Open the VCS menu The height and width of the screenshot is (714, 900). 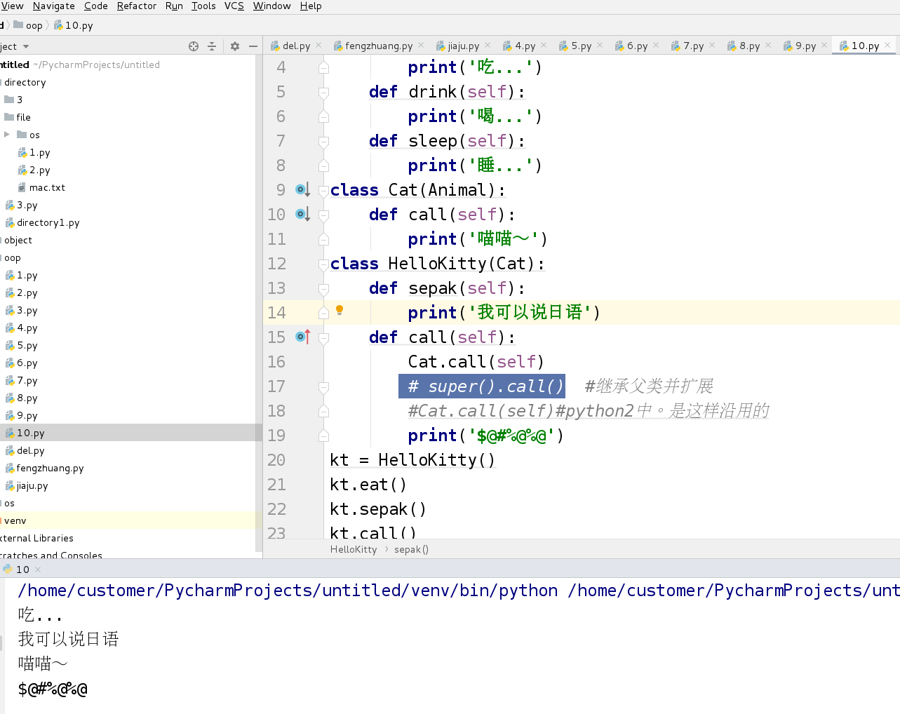pyautogui.click(x=234, y=6)
